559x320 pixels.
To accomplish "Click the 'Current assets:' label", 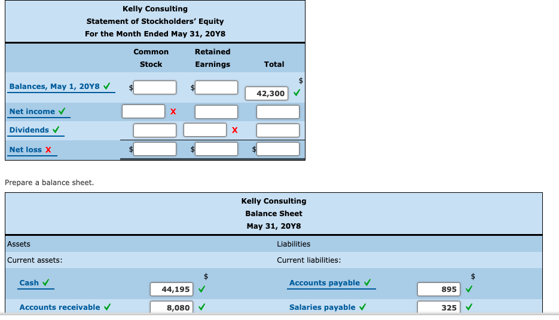I will pos(35,260).
